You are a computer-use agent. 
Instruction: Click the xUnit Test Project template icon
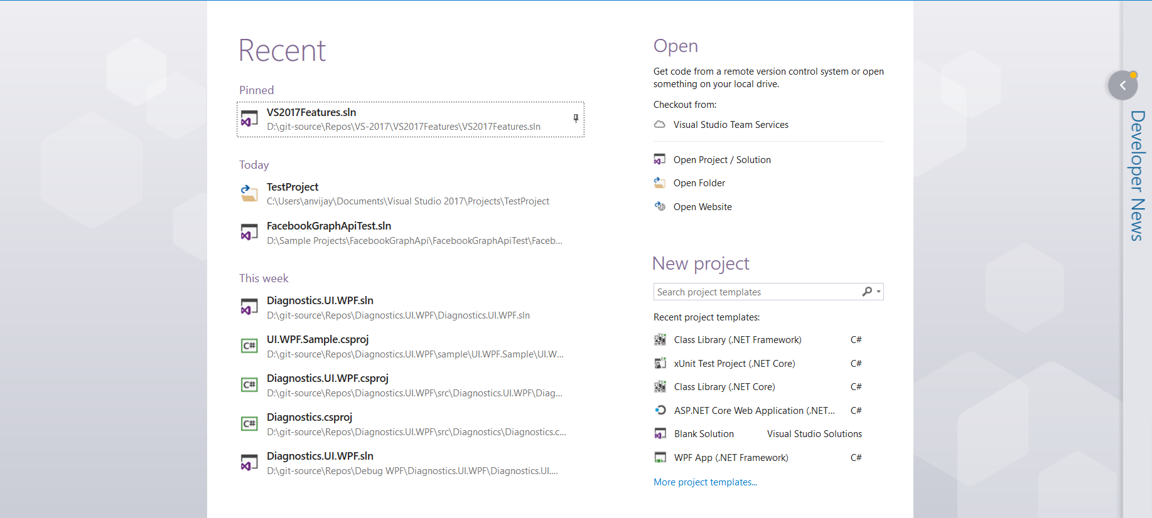[x=660, y=363]
